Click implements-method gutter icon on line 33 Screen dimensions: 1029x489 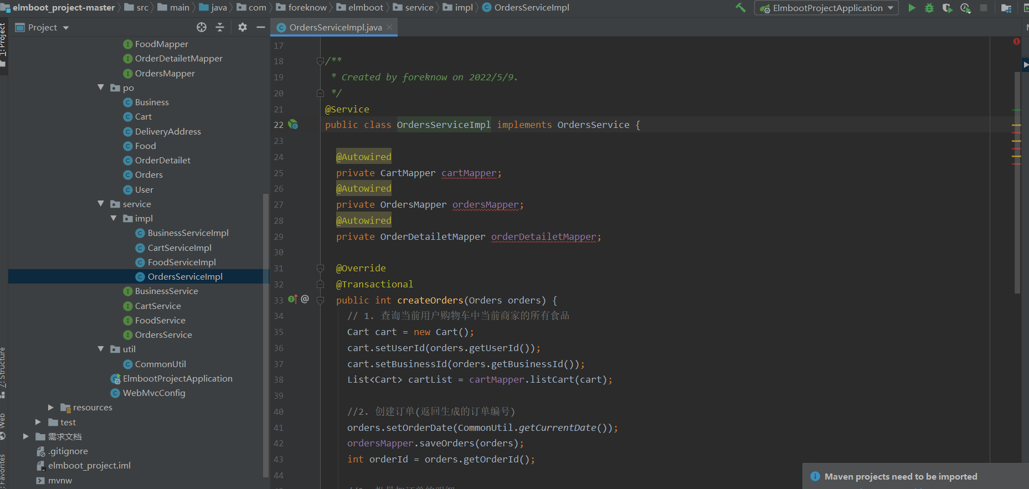292,300
